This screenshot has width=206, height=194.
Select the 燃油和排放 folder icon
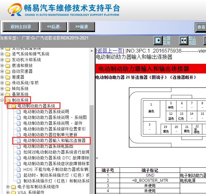click(8, 66)
